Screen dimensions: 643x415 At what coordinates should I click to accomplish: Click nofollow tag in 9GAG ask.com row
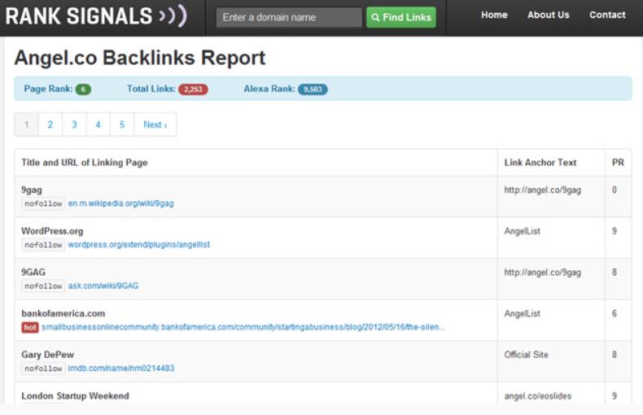tap(43, 286)
